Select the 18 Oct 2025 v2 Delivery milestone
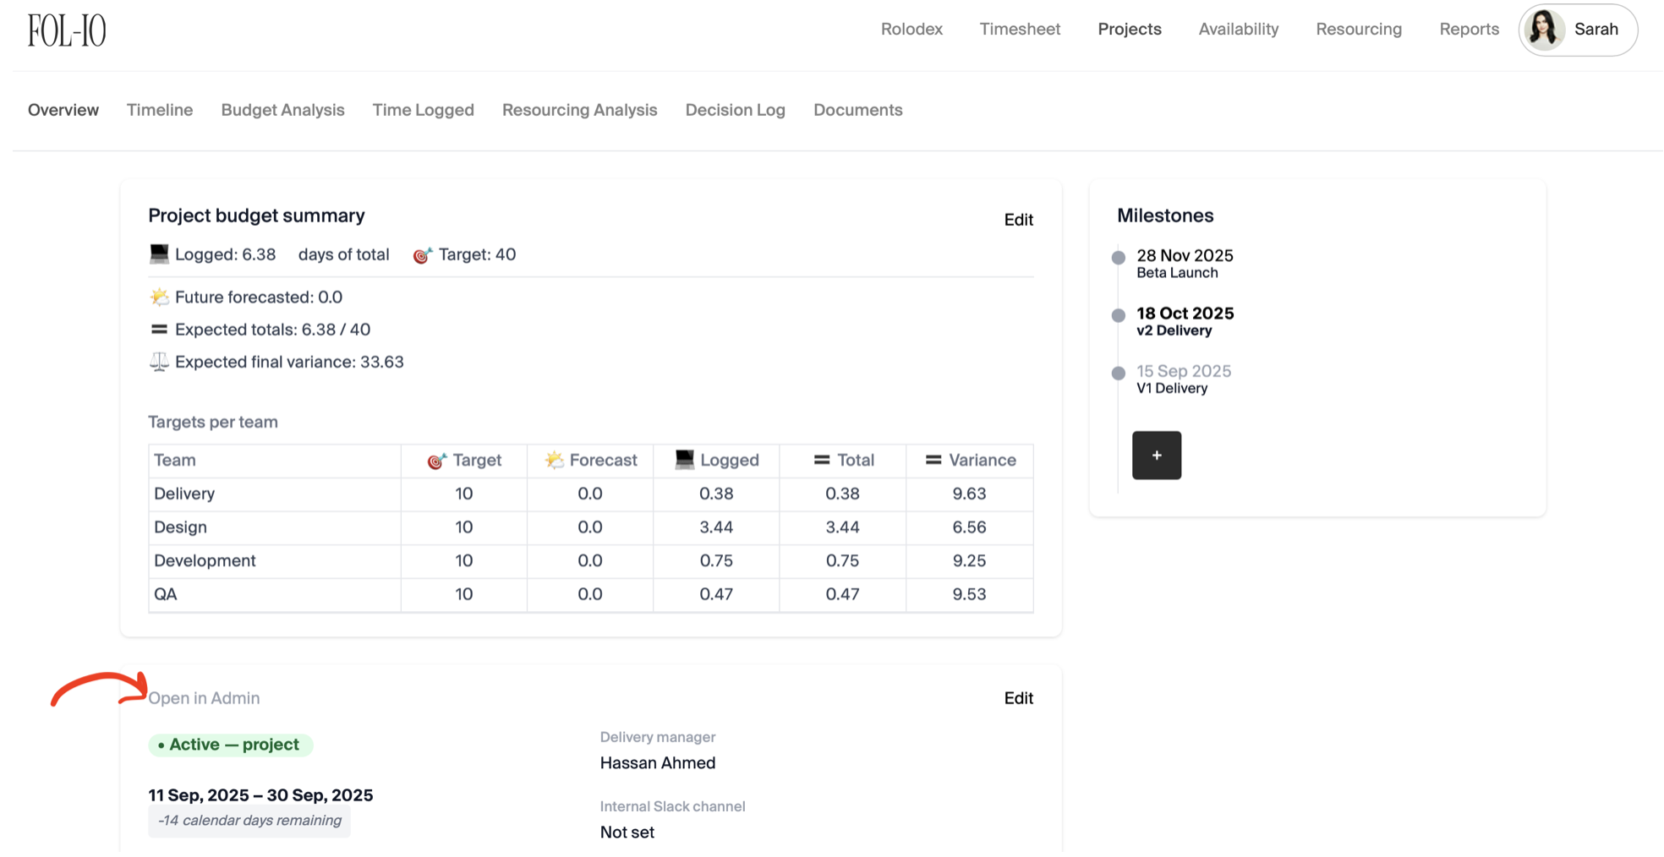The width and height of the screenshot is (1664, 857). [x=1184, y=321]
